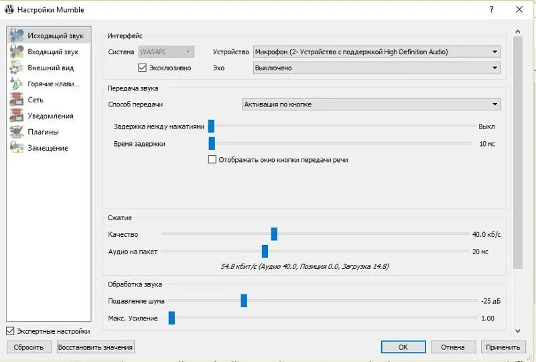536x362 pixels.
Task: Click the scrollbar down arrow
Action: [517, 331]
